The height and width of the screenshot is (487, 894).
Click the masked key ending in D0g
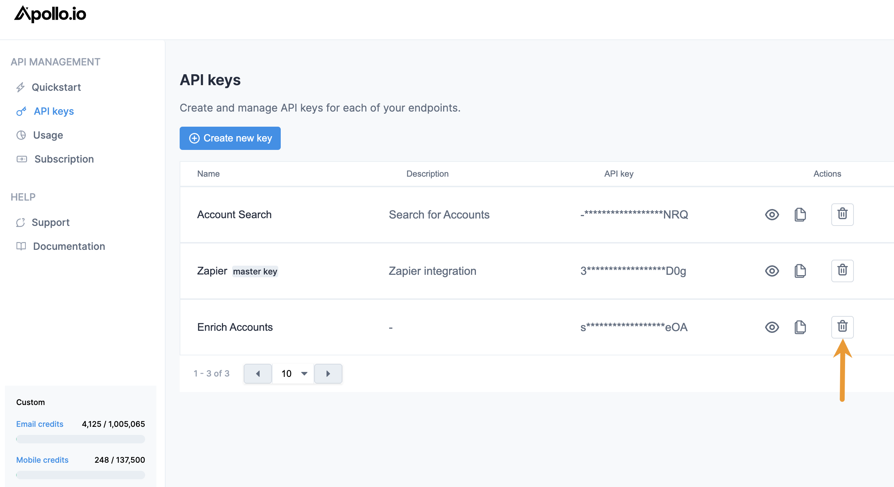[x=633, y=271]
